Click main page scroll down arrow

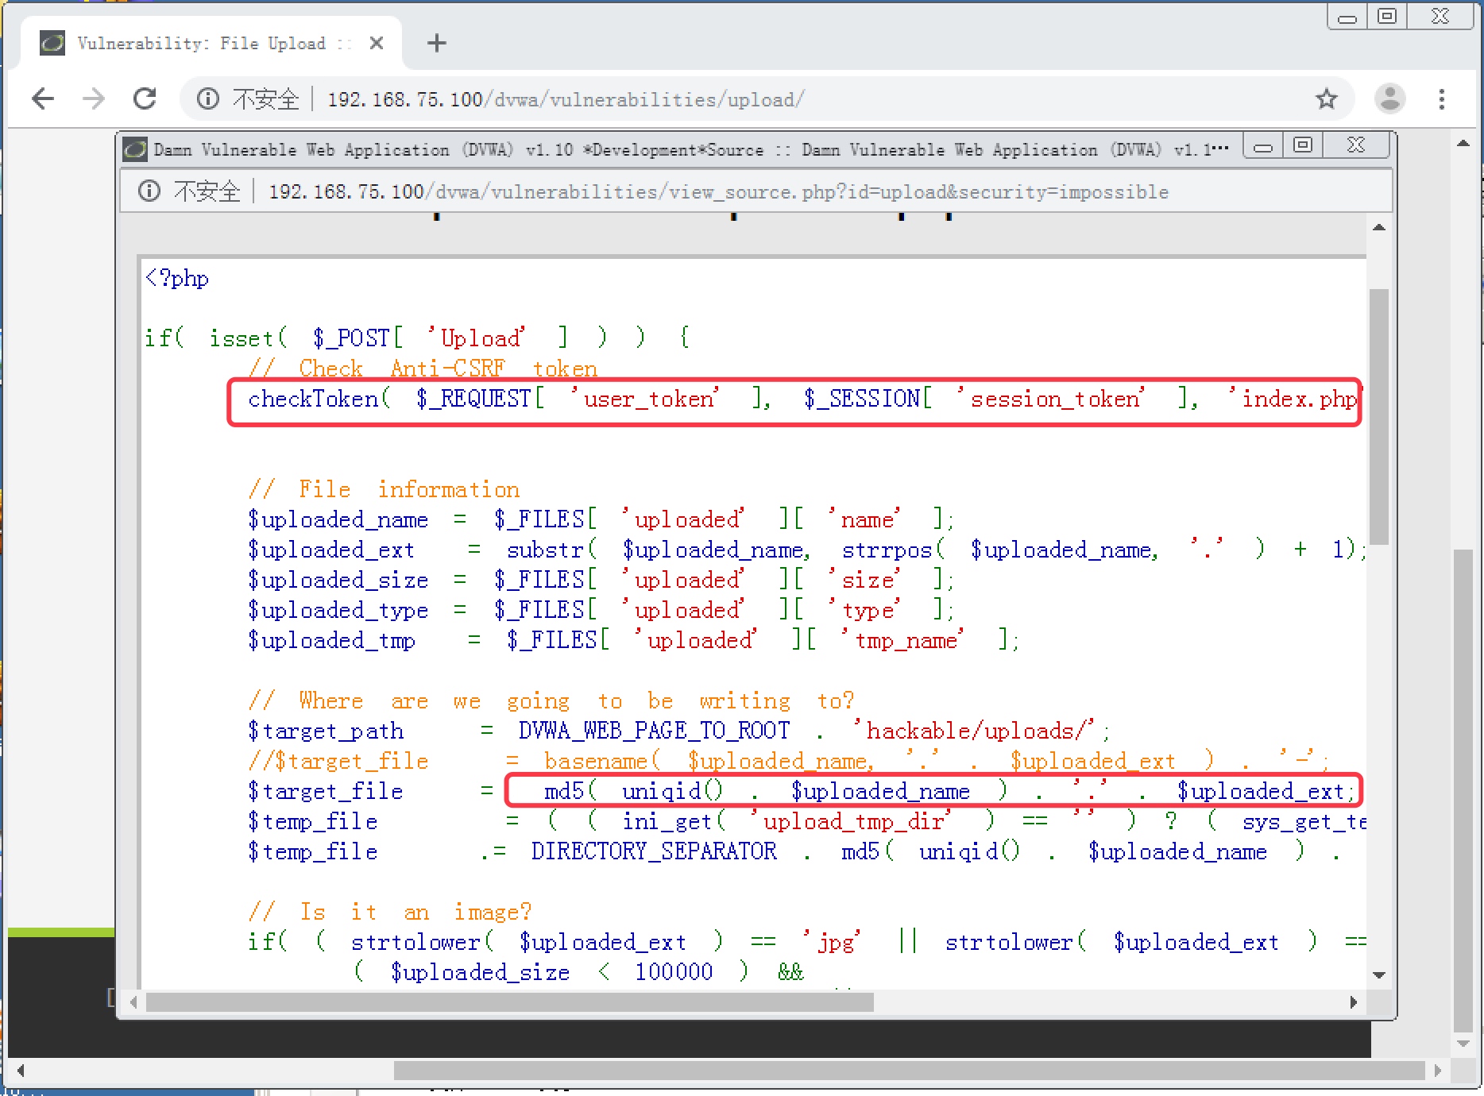(1463, 1044)
